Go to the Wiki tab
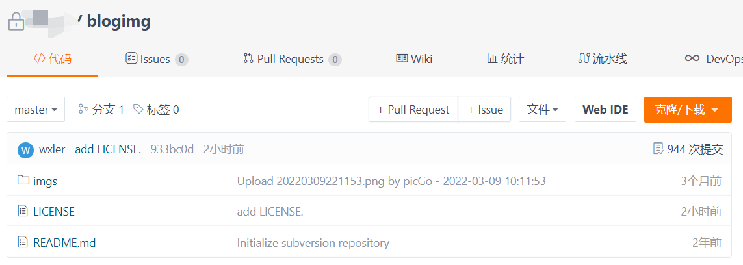This screenshot has width=743, height=265. coord(414,59)
